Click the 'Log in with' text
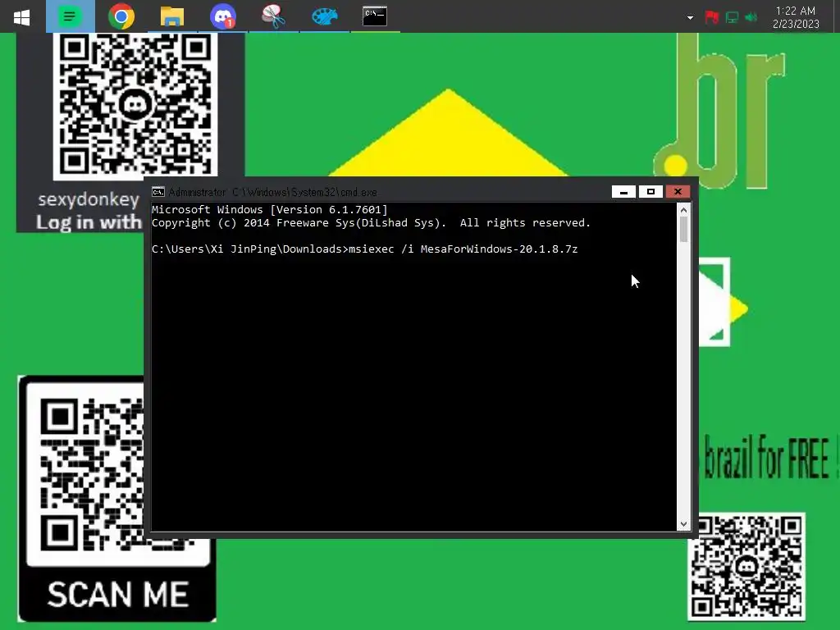Screen dimensions: 840x630 [x=89, y=221]
